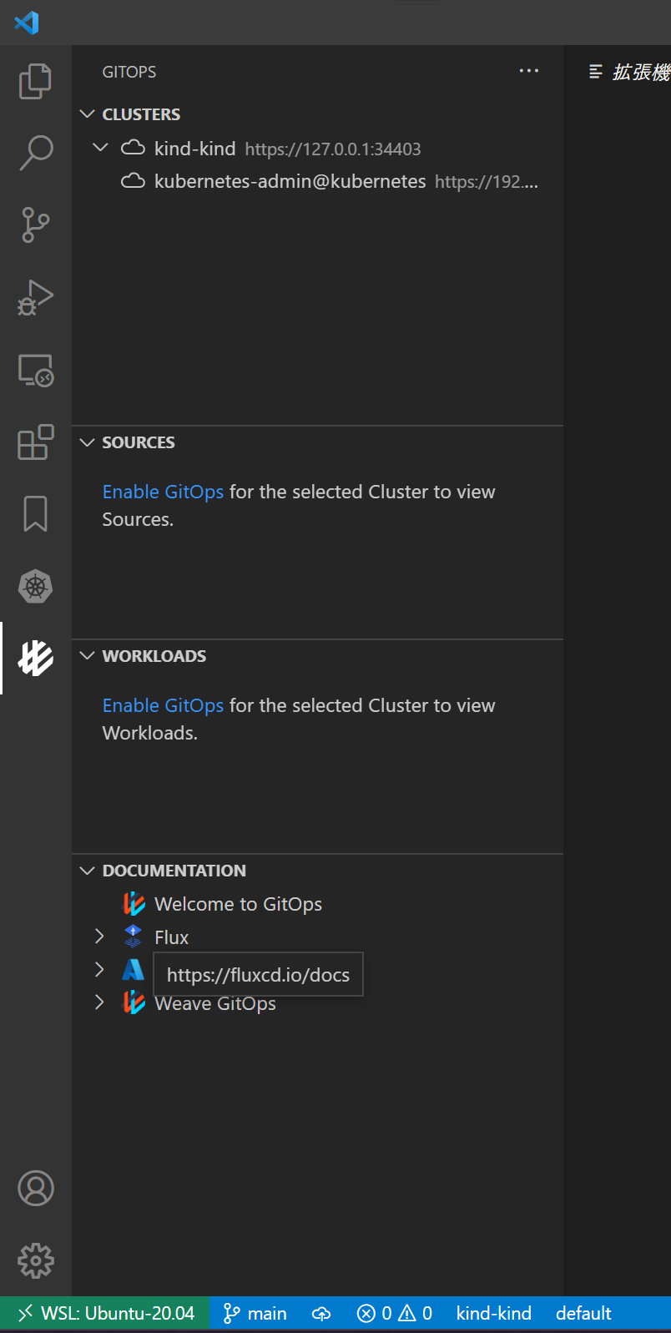Open the Manage gear menu

(x=35, y=1260)
